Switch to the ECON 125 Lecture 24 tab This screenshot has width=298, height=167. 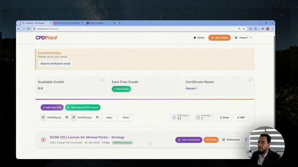coord(67,23)
